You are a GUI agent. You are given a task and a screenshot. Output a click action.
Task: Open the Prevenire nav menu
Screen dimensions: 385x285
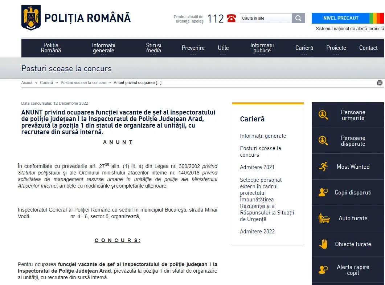tap(193, 48)
